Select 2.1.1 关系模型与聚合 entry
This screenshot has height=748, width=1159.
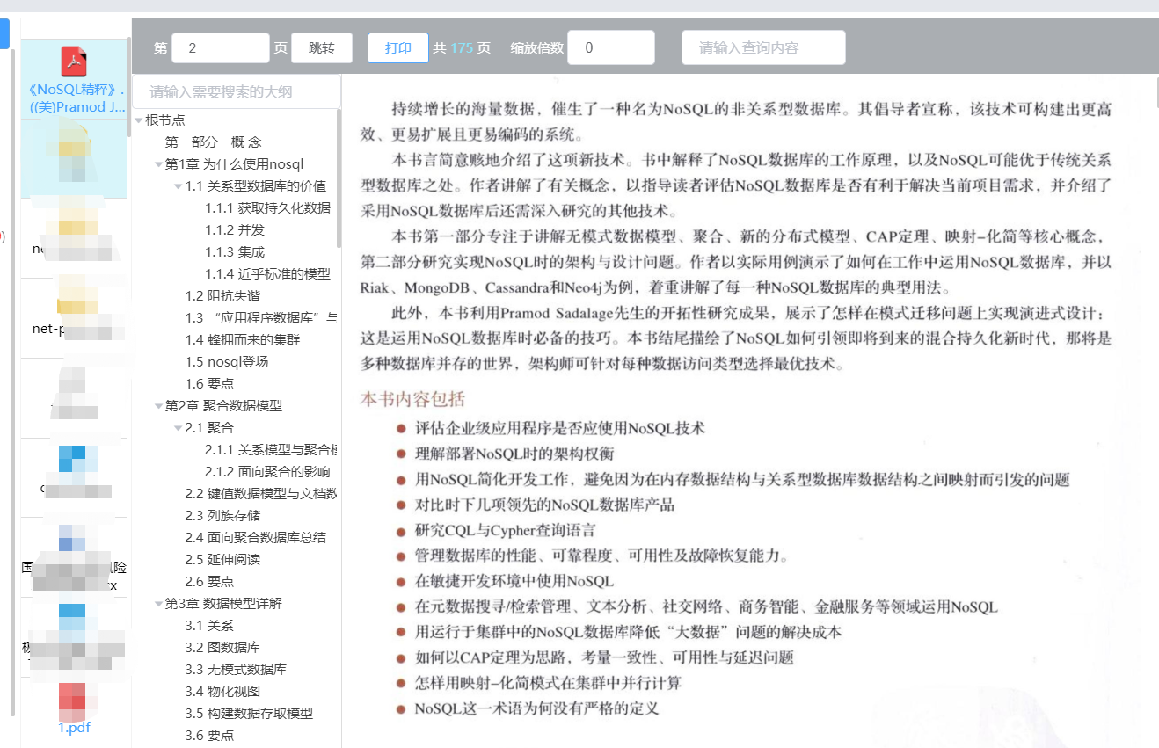pyautogui.click(x=271, y=449)
